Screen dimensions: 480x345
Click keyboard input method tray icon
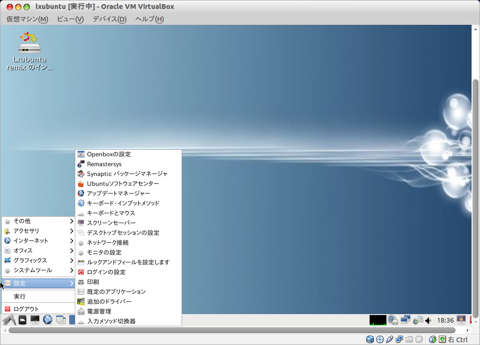coord(418,321)
